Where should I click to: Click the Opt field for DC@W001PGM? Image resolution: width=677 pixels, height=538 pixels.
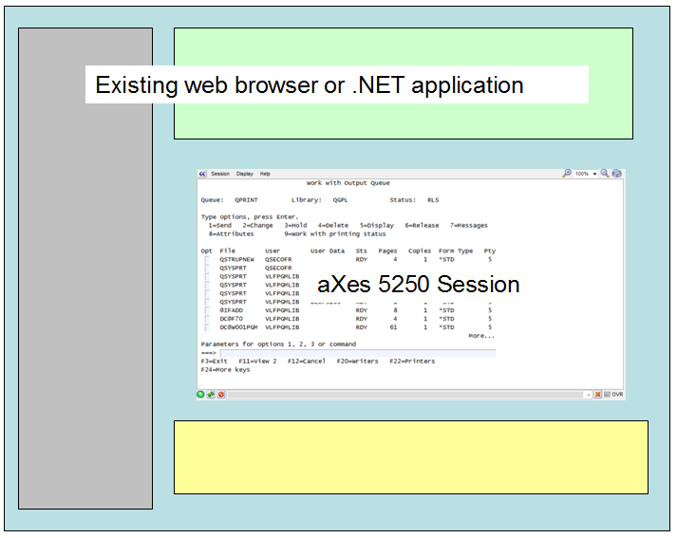coord(206,326)
